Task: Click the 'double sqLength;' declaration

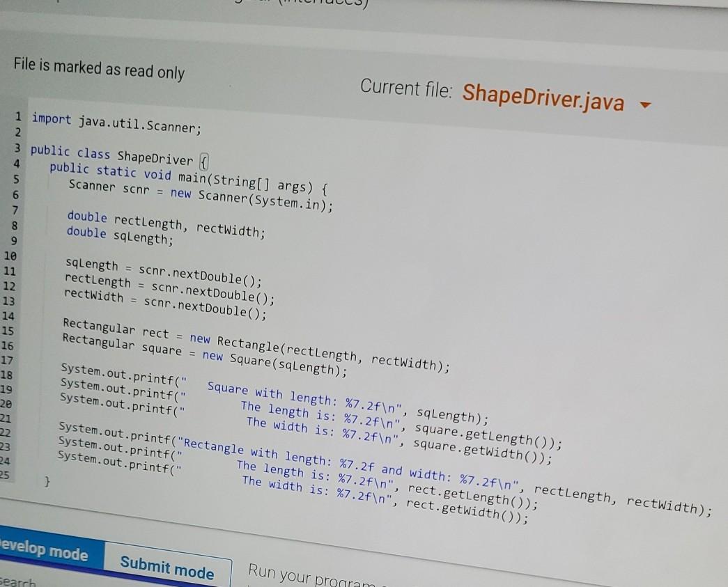Action: (121, 235)
